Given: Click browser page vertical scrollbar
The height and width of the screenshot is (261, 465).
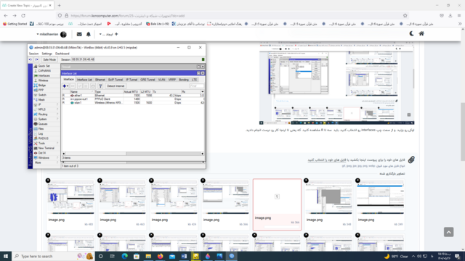Looking at the screenshot, I should tap(463, 132).
